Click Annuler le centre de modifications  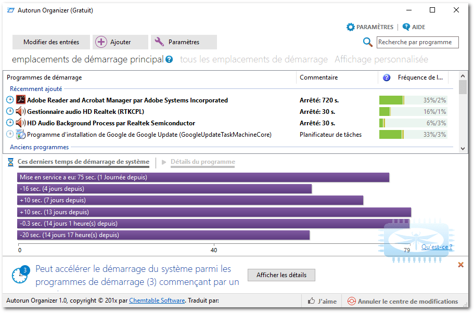pos(408,301)
